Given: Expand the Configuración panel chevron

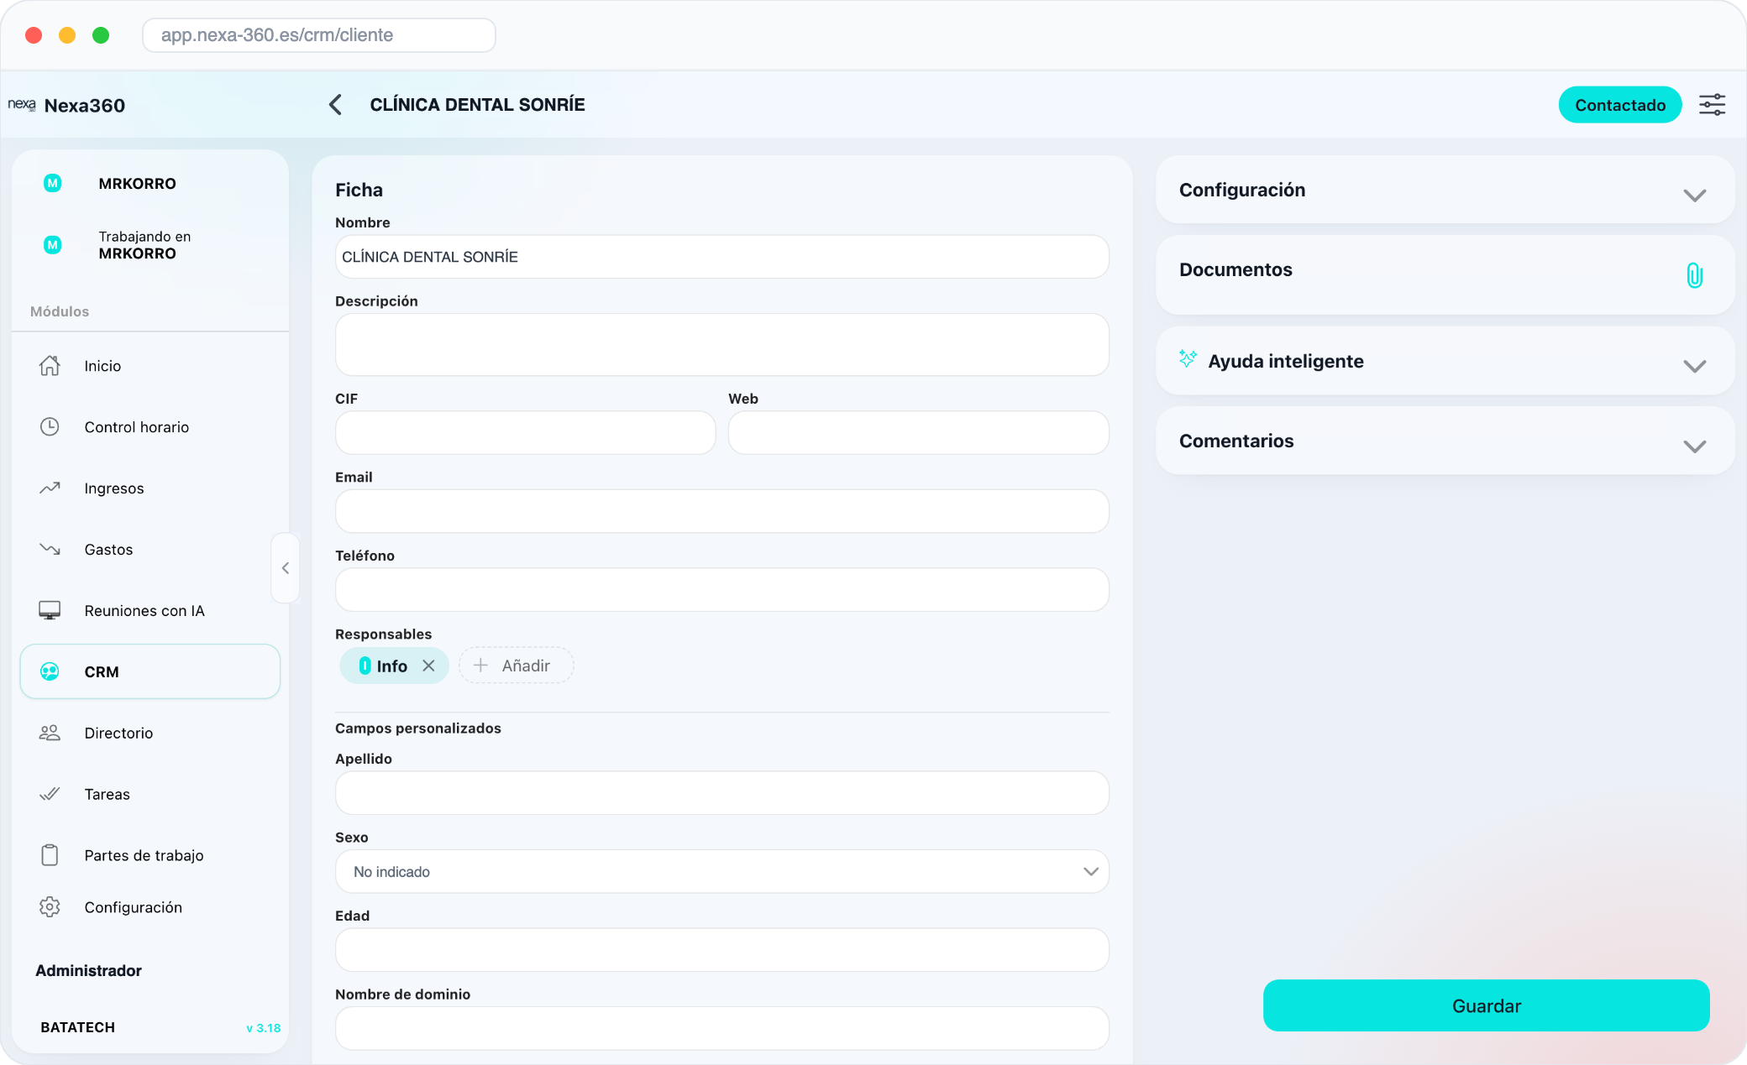Looking at the screenshot, I should (x=1694, y=195).
